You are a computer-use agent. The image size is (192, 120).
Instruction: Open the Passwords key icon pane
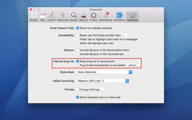63,17
